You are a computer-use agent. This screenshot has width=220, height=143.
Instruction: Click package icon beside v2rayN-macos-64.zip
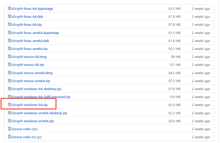[x=10, y=64]
